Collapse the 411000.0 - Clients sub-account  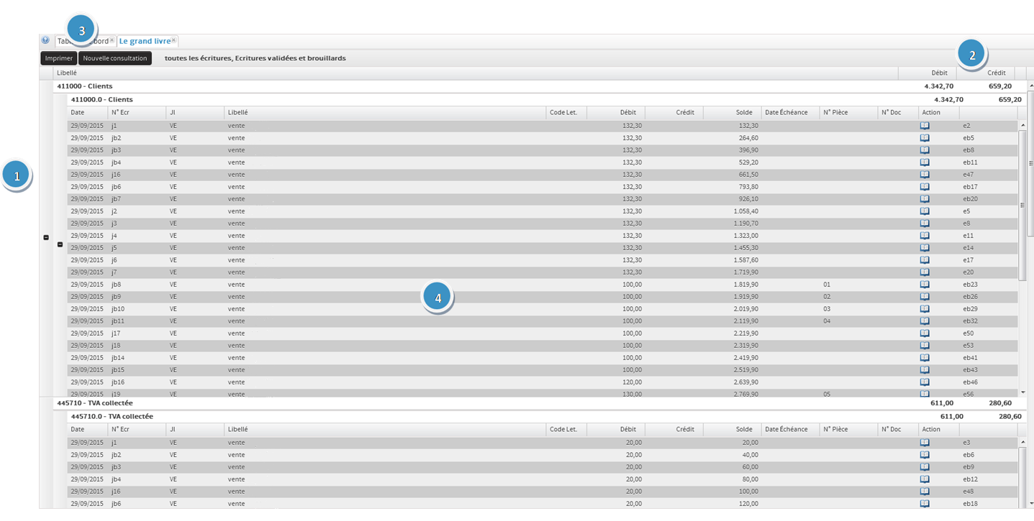click(60, 245)
